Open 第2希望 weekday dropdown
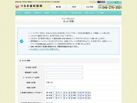Screen dimensions: 137x103 [x=70, y=95]
